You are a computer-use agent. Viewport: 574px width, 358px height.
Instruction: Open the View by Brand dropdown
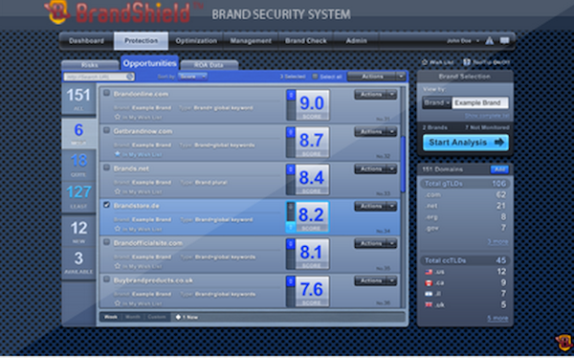click(x=437, y=103)
